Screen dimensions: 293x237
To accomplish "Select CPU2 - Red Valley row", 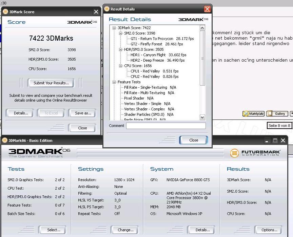I will tap(155, 77).
